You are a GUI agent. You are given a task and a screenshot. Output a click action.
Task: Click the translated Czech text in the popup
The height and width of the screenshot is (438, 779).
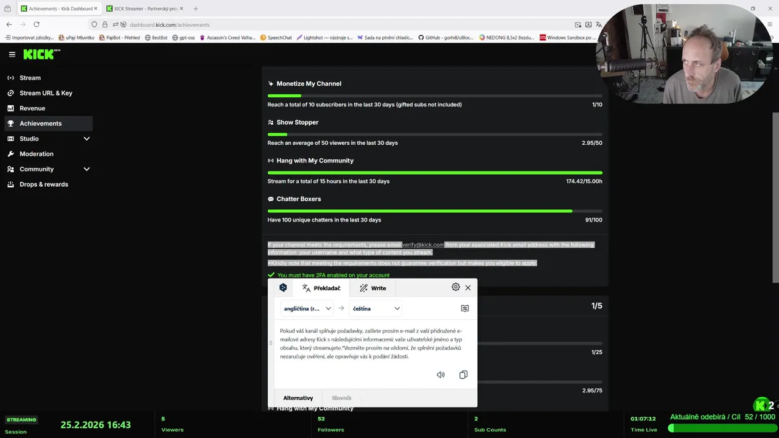tap(371, 344)
